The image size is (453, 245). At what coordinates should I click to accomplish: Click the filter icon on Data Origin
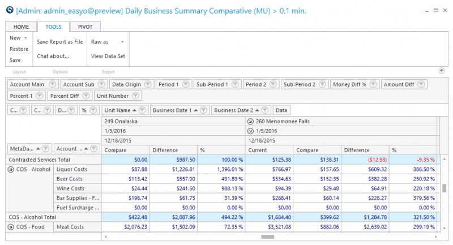click(148, 84)
